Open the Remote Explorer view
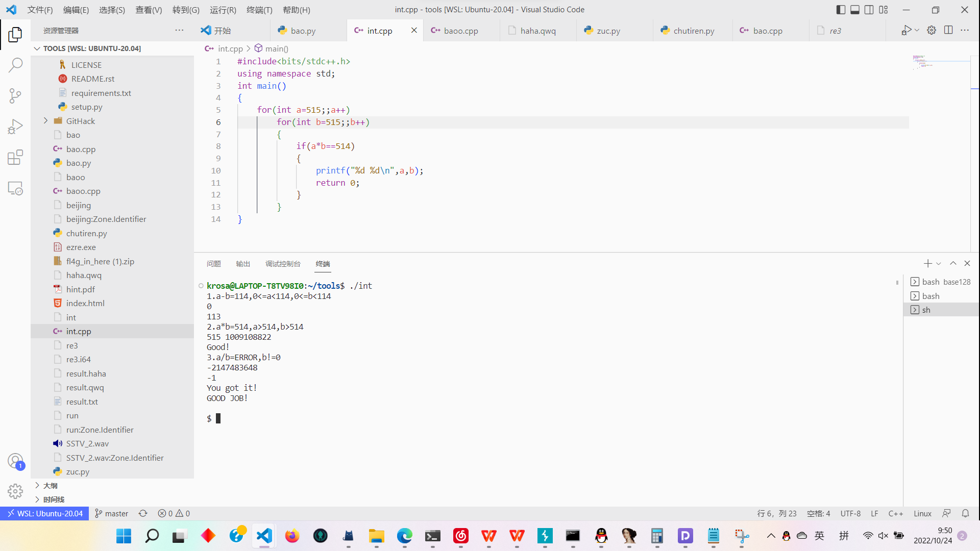The image size is (980, 551). [x=15, y=188]
